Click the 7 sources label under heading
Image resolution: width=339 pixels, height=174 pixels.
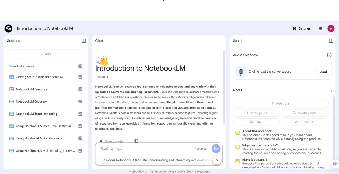coord(101,77)
